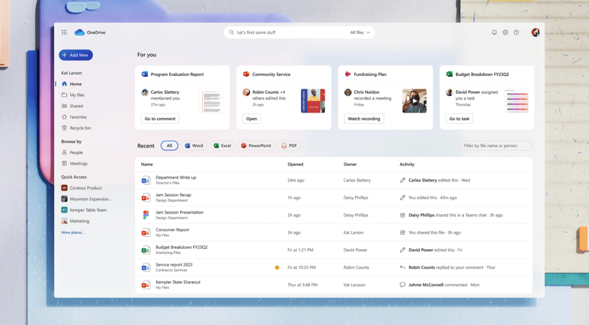589x325 pixels.
Task: Open the user profile avatar
Action: coord(535,33)
